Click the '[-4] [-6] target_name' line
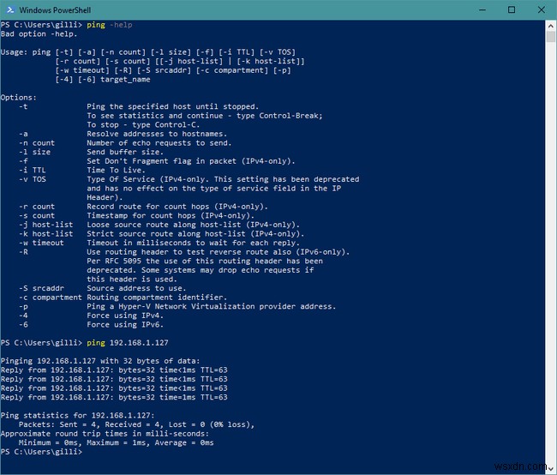Viewport: 557px width, 475px height. pos(102,80)
